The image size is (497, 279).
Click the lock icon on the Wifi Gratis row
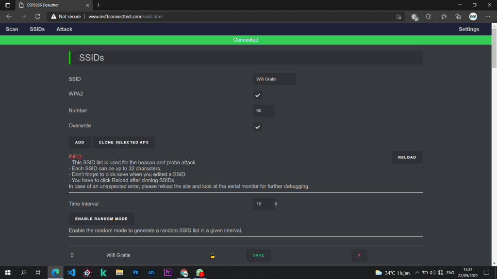(212, 256)
